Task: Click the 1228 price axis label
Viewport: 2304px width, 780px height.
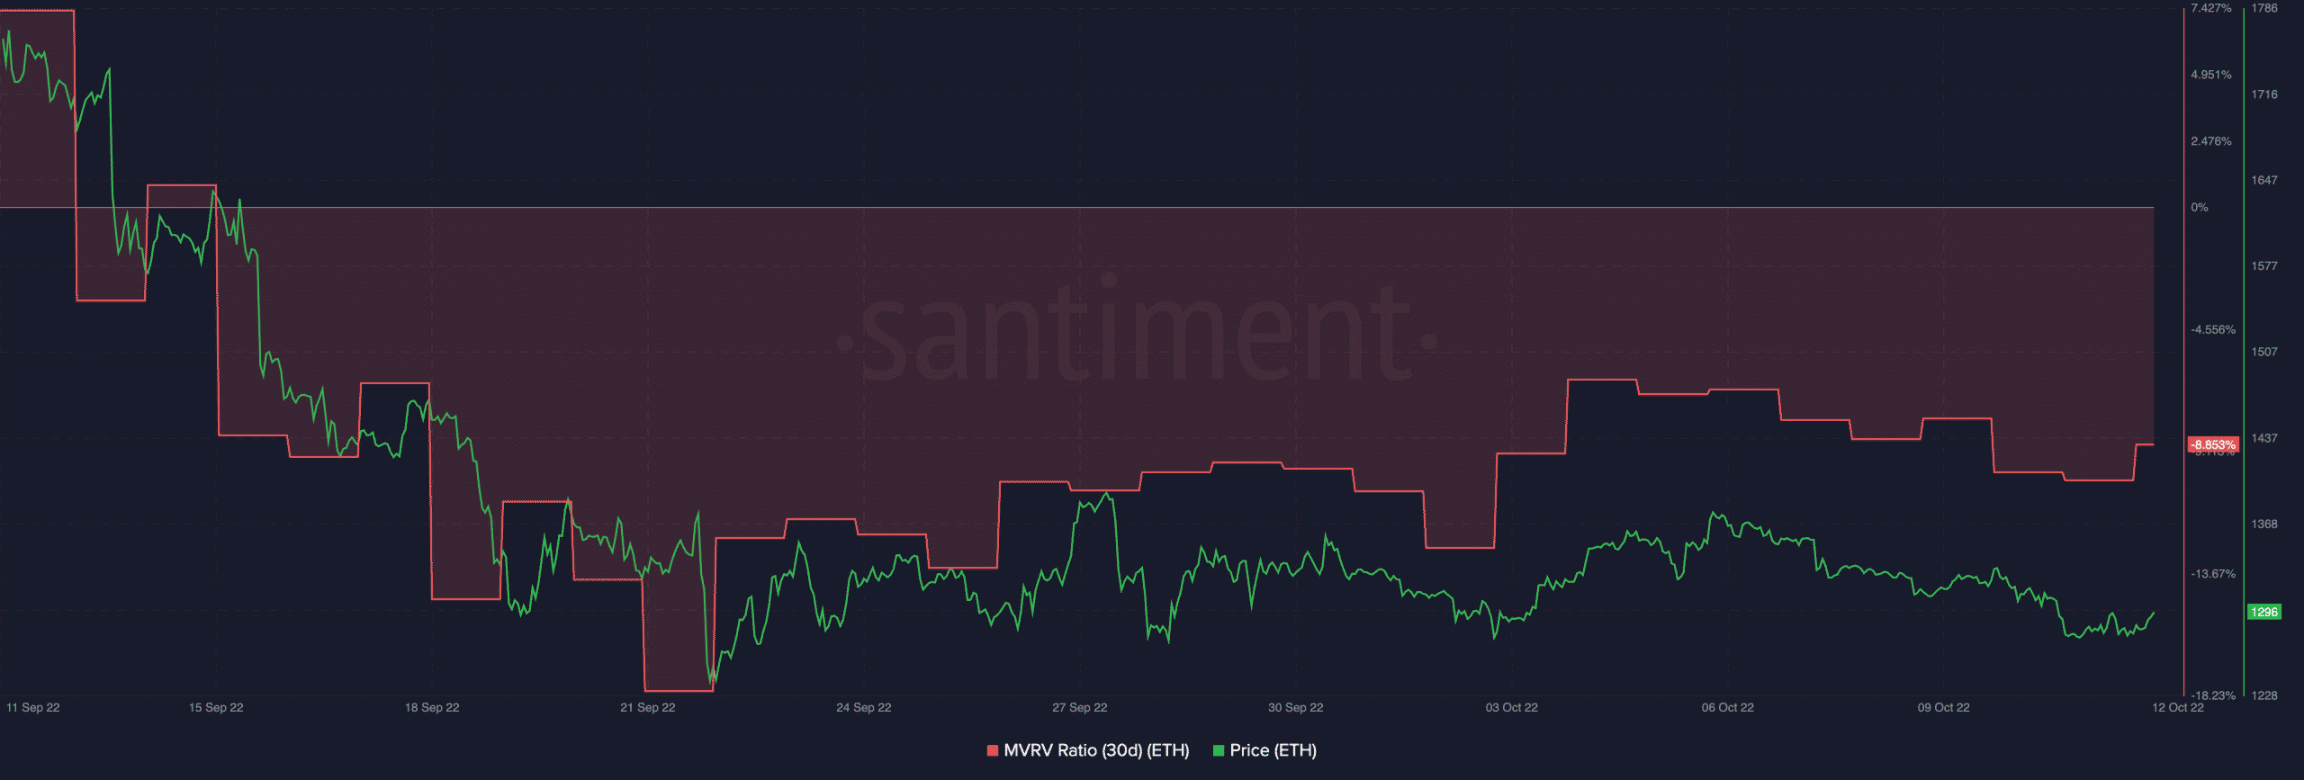Action: pyautogui.click(x=2264, y=695)
